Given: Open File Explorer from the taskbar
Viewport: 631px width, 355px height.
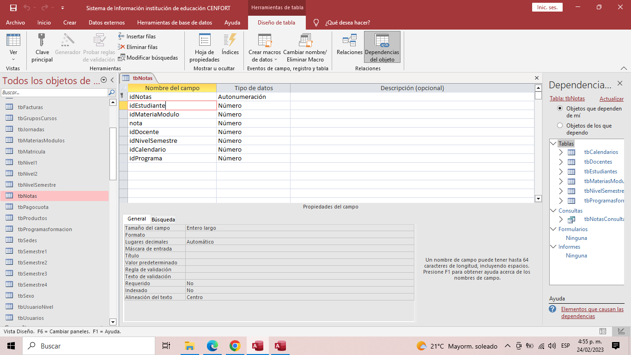Looking at the screenshot, I should coord(189,346).
